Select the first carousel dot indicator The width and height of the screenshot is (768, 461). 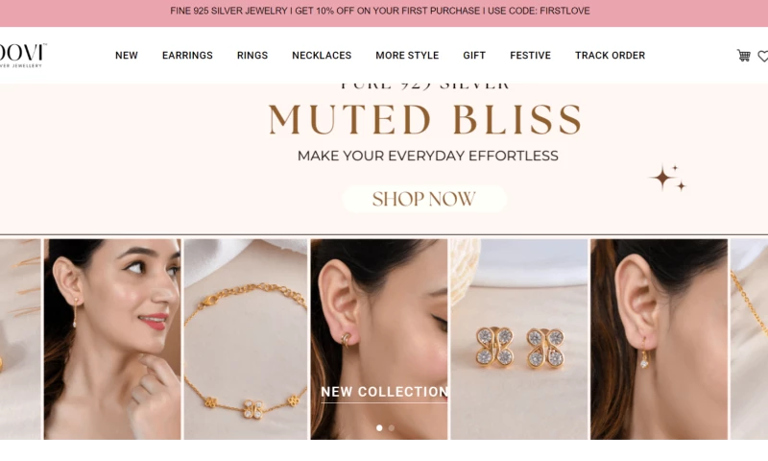coord(379,427)
